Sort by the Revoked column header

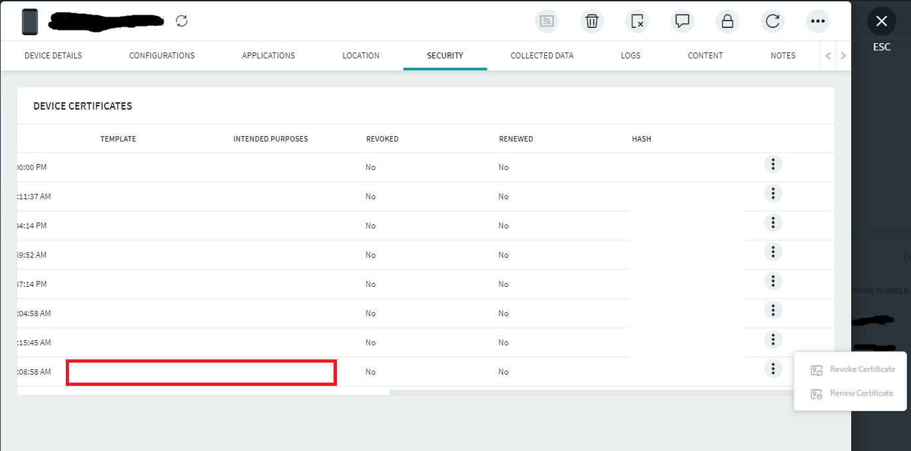[x=382, y=139]
